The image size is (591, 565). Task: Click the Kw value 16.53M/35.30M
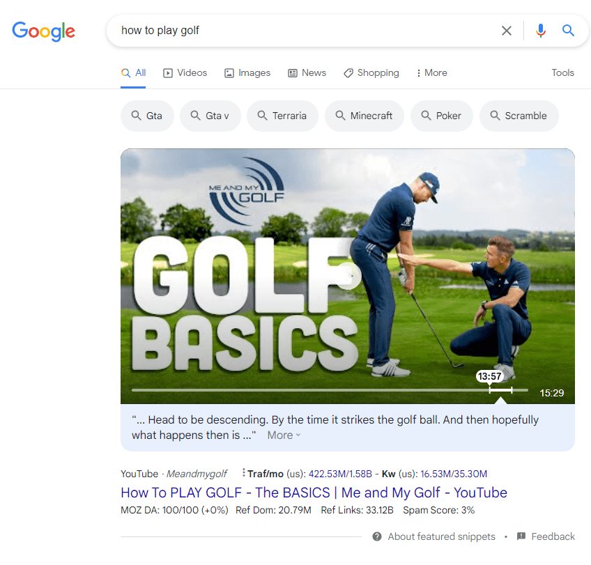click(454, 474)
